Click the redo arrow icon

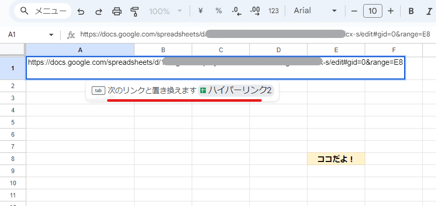pyautogui.click(x=99, y=12)
